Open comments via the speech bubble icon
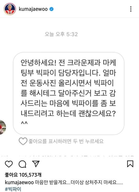 (22, 164)
